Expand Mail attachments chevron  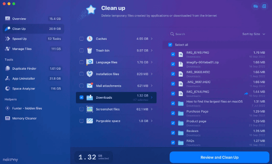pos(151,86)
